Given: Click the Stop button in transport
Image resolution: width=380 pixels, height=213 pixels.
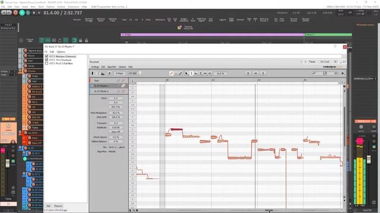Looking at the screenshot, I should coord(34,12).
